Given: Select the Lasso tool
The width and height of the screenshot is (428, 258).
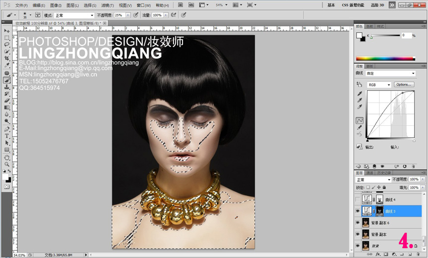Looking at the screenshot, I should 6,45.
